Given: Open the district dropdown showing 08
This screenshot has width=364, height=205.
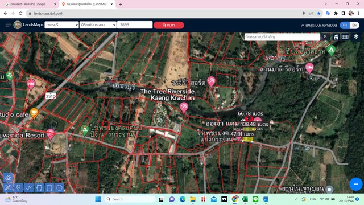Looking at the screenshot, I should 98,25.
